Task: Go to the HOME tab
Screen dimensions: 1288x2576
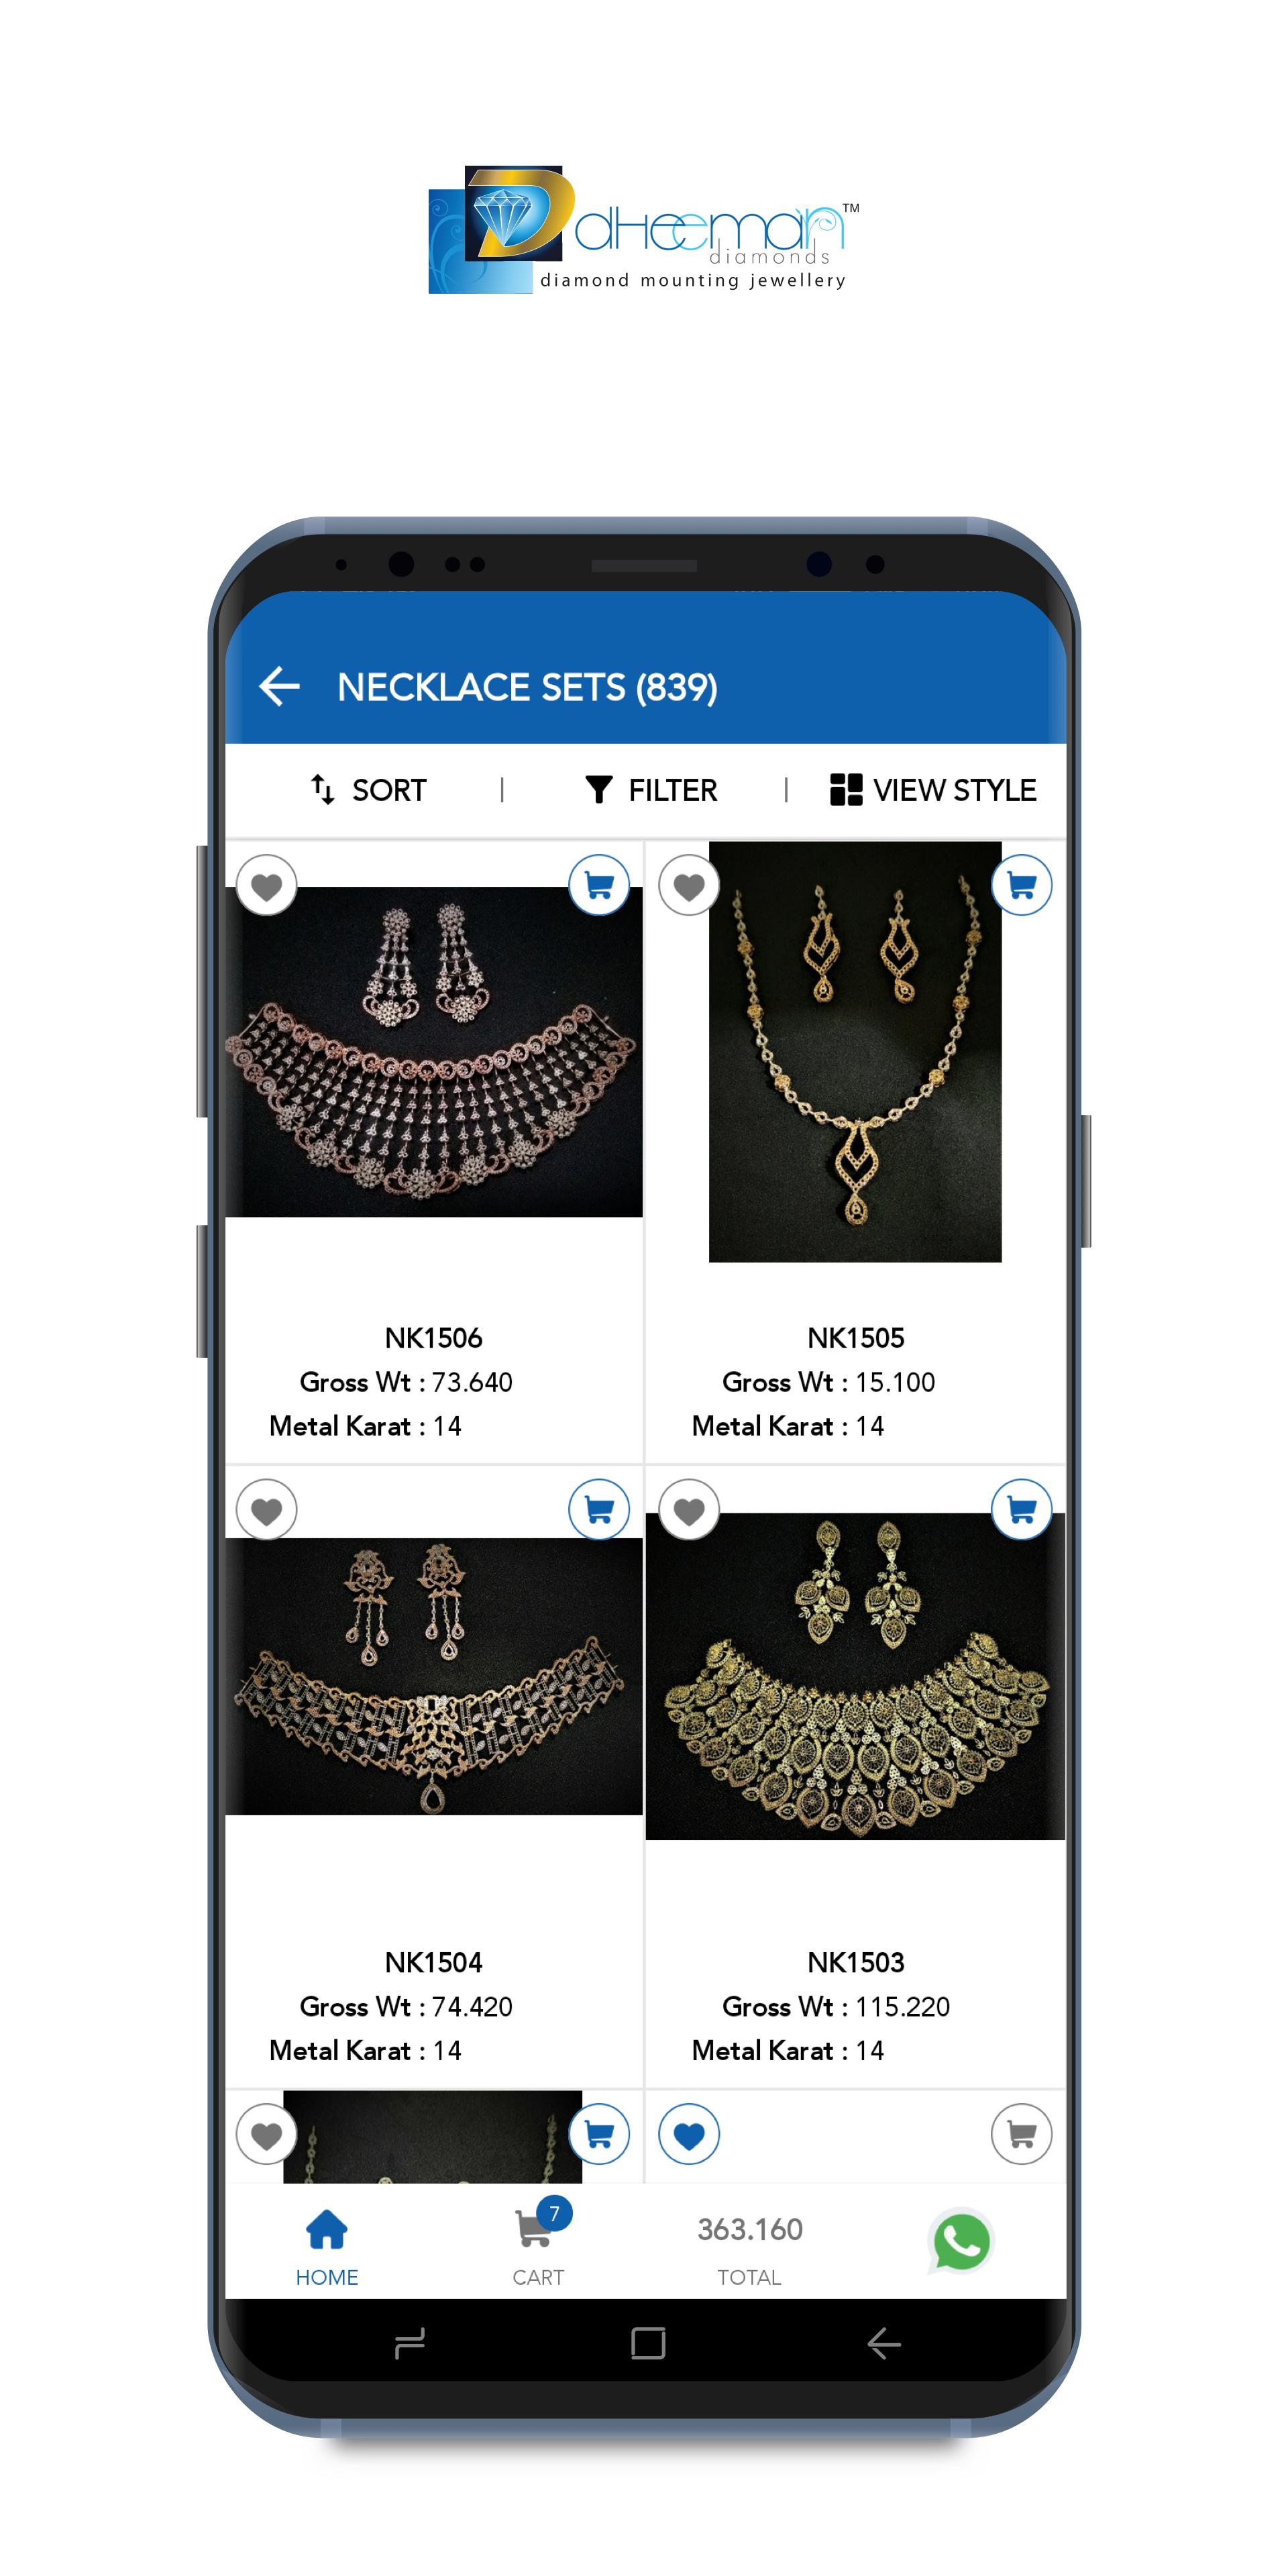Action: [x=327, y=2247]
